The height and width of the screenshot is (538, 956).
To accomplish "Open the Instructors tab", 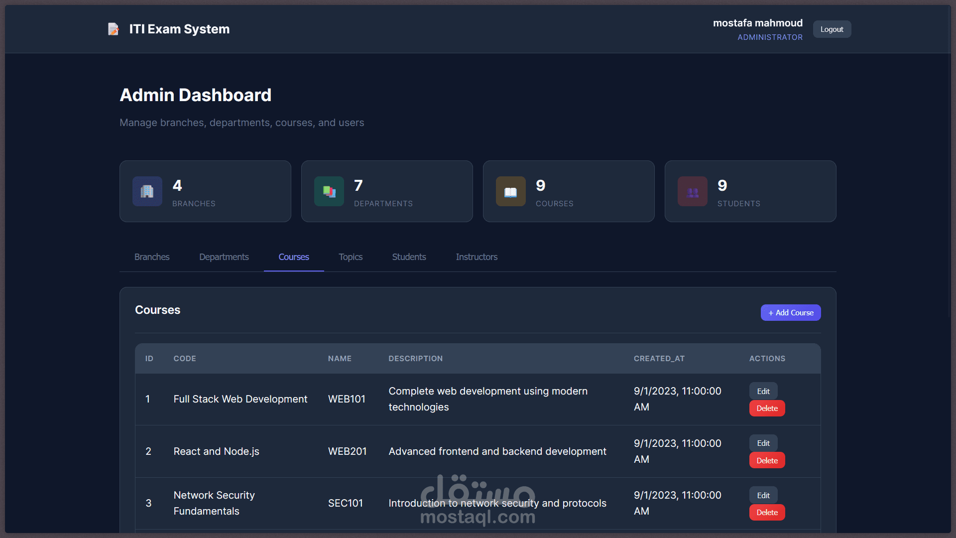I will (477, 257).
